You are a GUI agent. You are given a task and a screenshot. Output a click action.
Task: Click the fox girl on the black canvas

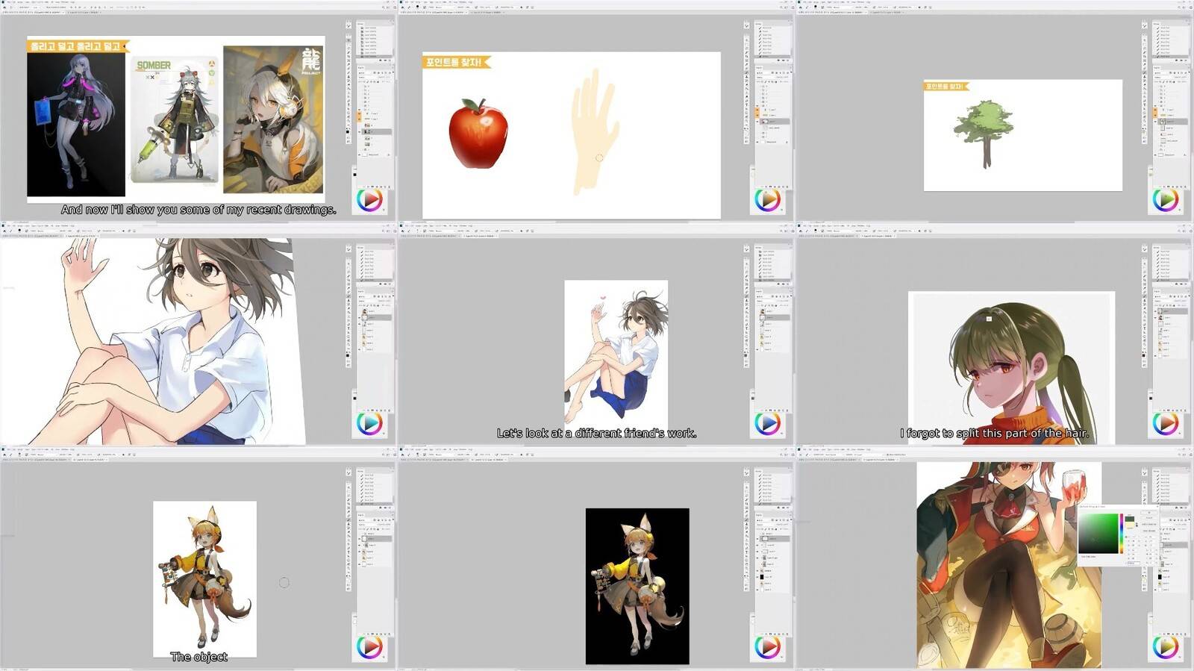tap(637, 586)
